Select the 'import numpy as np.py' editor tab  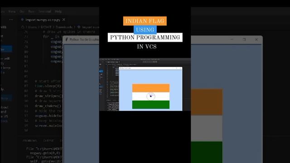(x=43, y=19)
